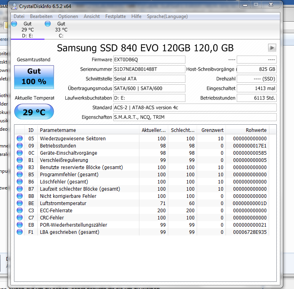Select the ECC-Fehlerrate parameter name
294x289 pixels.
pyautogui.click(x=56, y=210)
